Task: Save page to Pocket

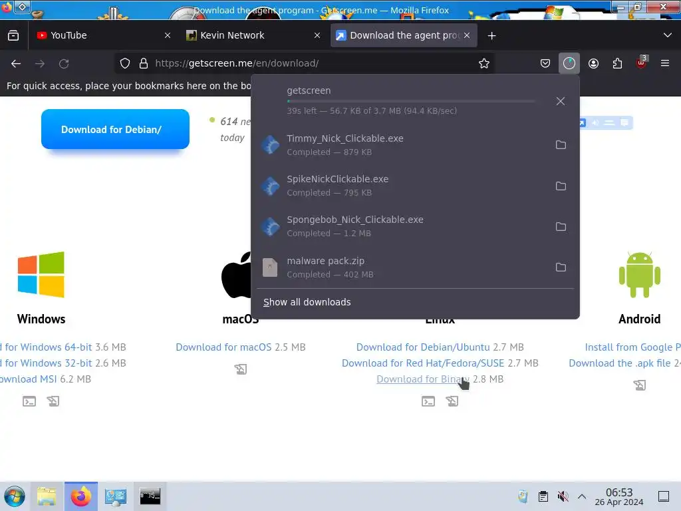Action: [545, 64]
